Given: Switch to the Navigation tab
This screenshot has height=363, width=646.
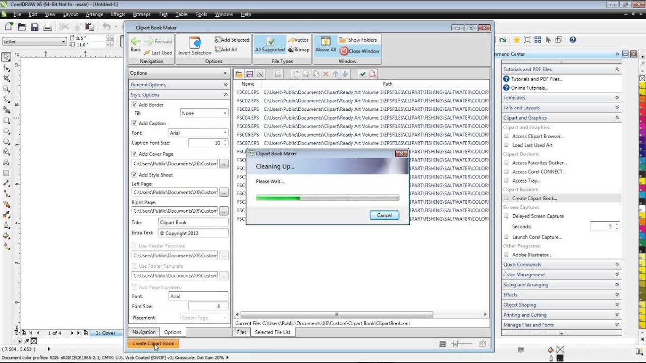Looking at the screenshot, I should pyautogui.click(x=144, y=332).
